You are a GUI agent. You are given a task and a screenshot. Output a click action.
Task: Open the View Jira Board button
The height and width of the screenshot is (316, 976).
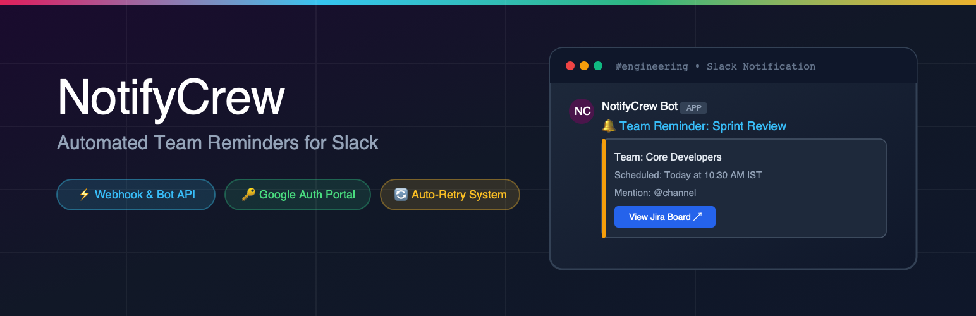pos(665,217)
